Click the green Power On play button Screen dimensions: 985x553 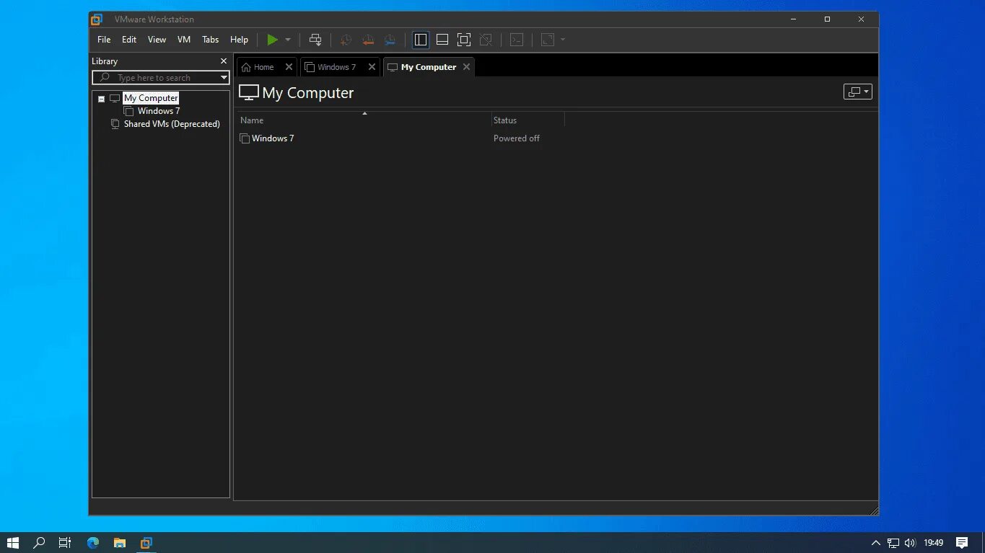tap(272, 40)
